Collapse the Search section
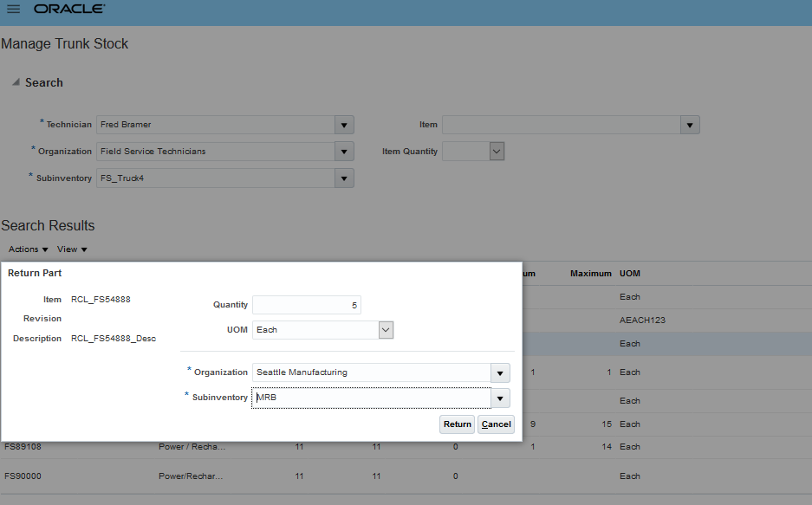Screen dimensions: 812x505 [x=16, y=82]
